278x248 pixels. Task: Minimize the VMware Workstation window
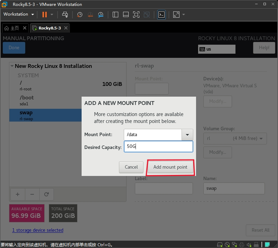pos(256,4)
